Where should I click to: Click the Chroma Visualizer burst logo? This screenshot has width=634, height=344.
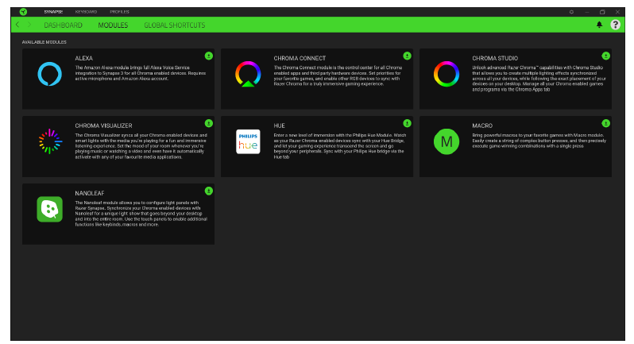[x=50, y=141]
